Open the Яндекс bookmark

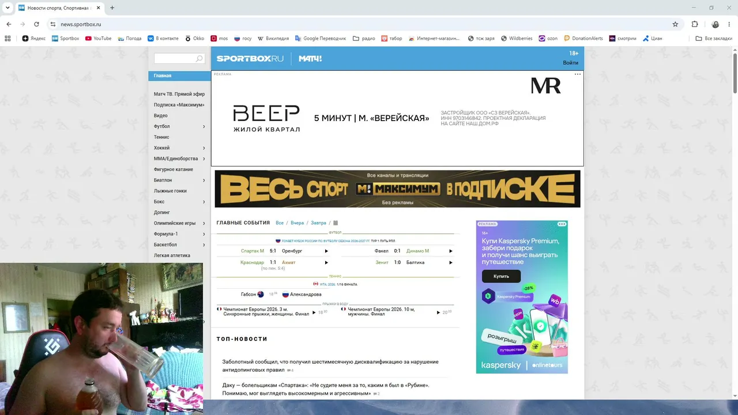[x=34, y=39]
